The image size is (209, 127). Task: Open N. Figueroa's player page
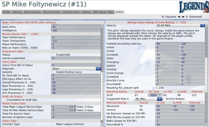point(169,17)
